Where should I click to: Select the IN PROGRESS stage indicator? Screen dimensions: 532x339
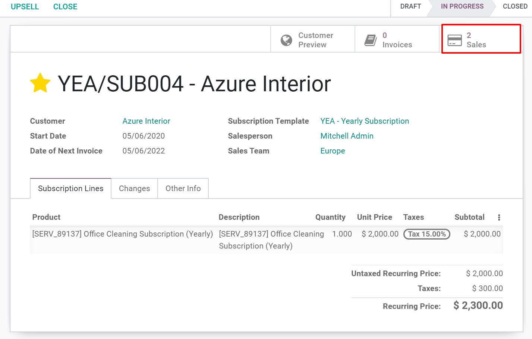[x=462, y=6]
